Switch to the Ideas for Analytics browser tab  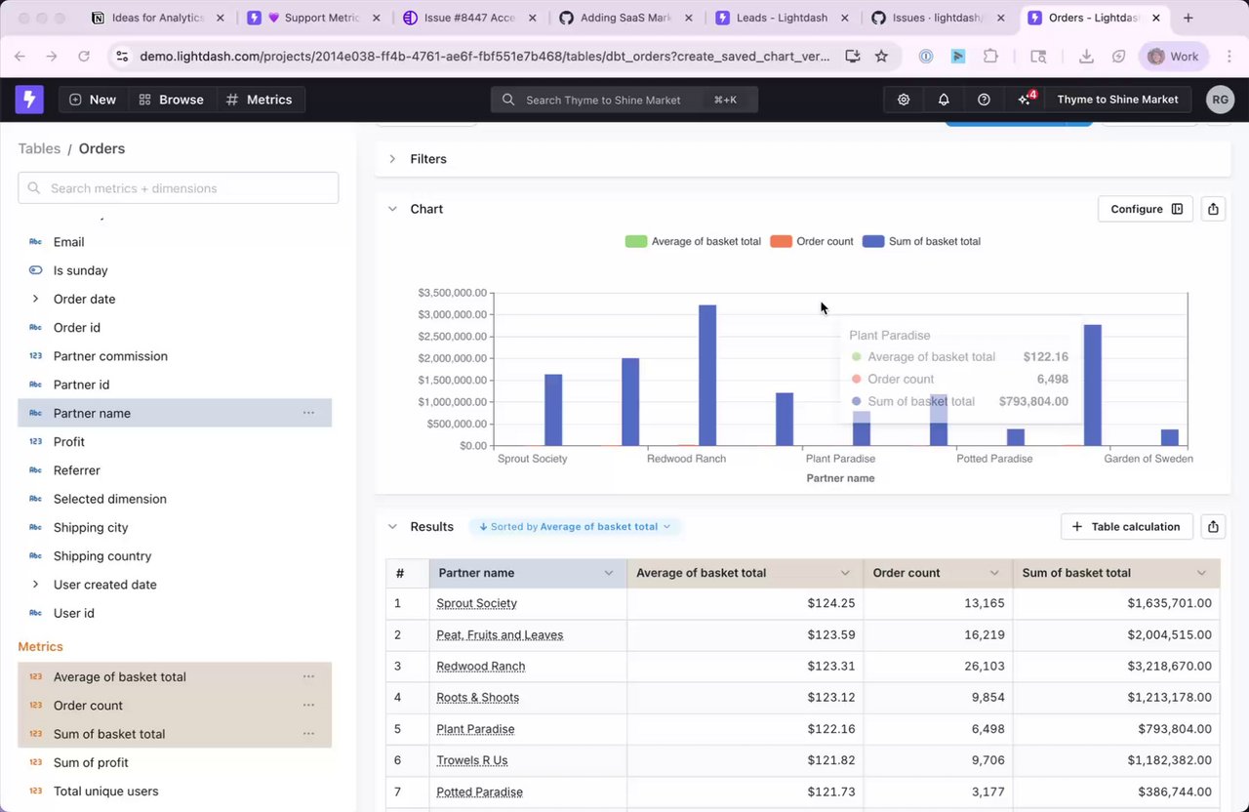(158, 18)
